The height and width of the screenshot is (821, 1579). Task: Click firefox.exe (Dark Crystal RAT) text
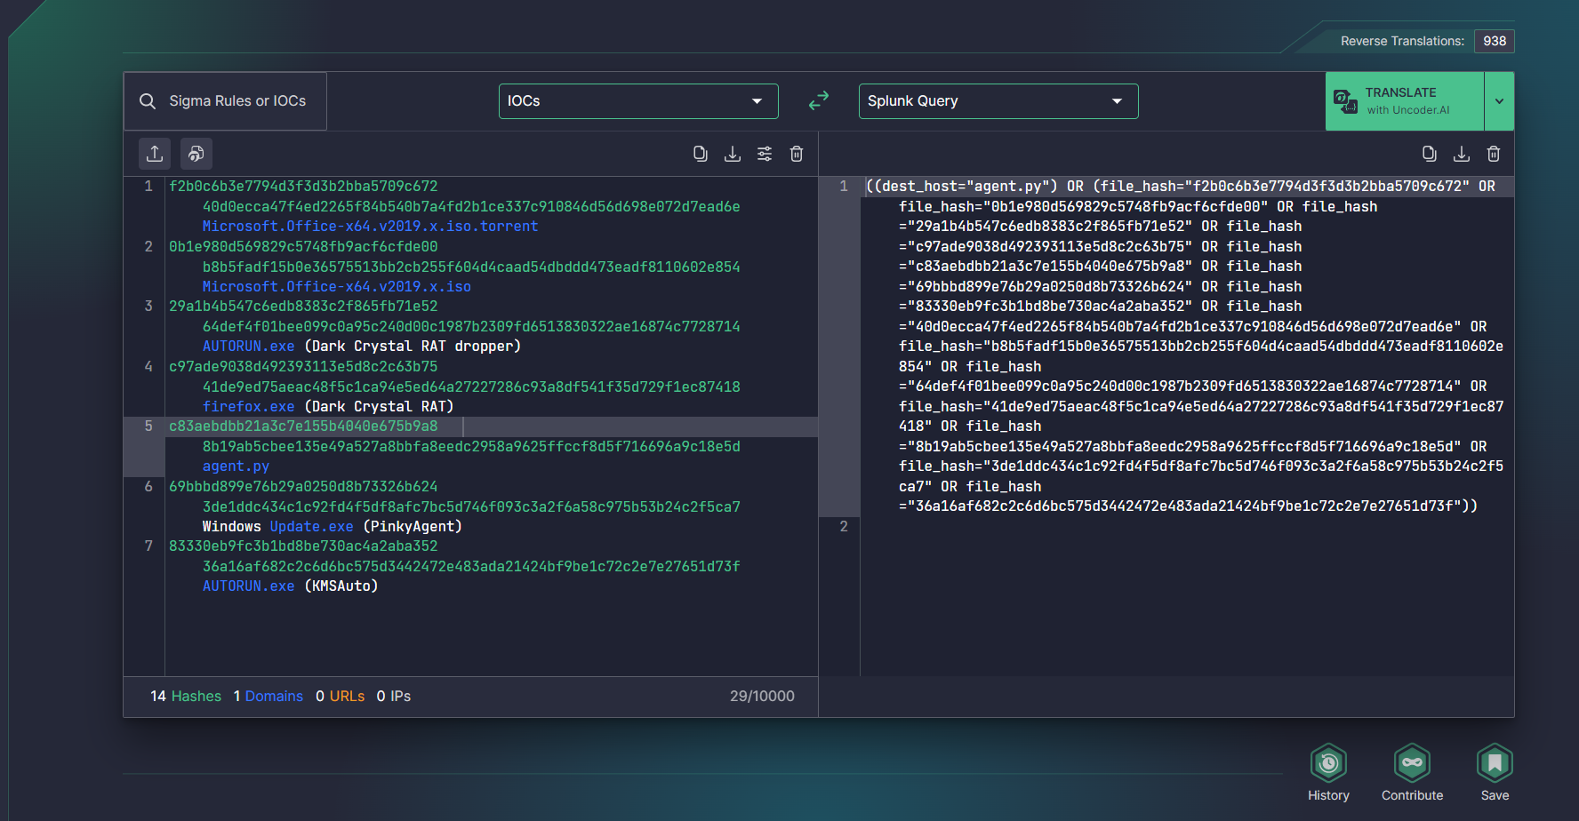tap(328, 407)
